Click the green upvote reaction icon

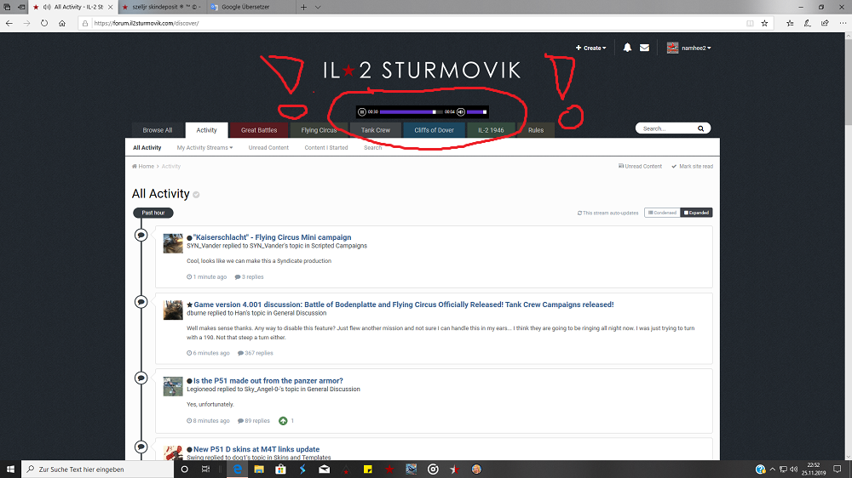[x=283, y=421]
